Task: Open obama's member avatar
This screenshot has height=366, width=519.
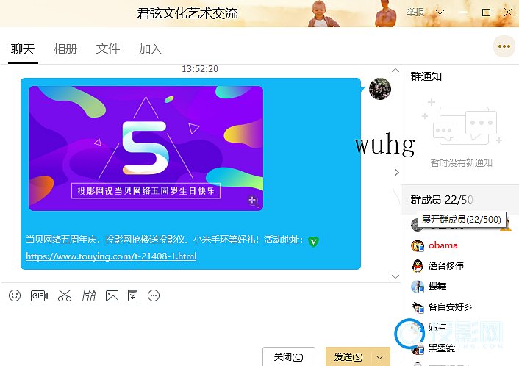Action: [x=418, y=245]
